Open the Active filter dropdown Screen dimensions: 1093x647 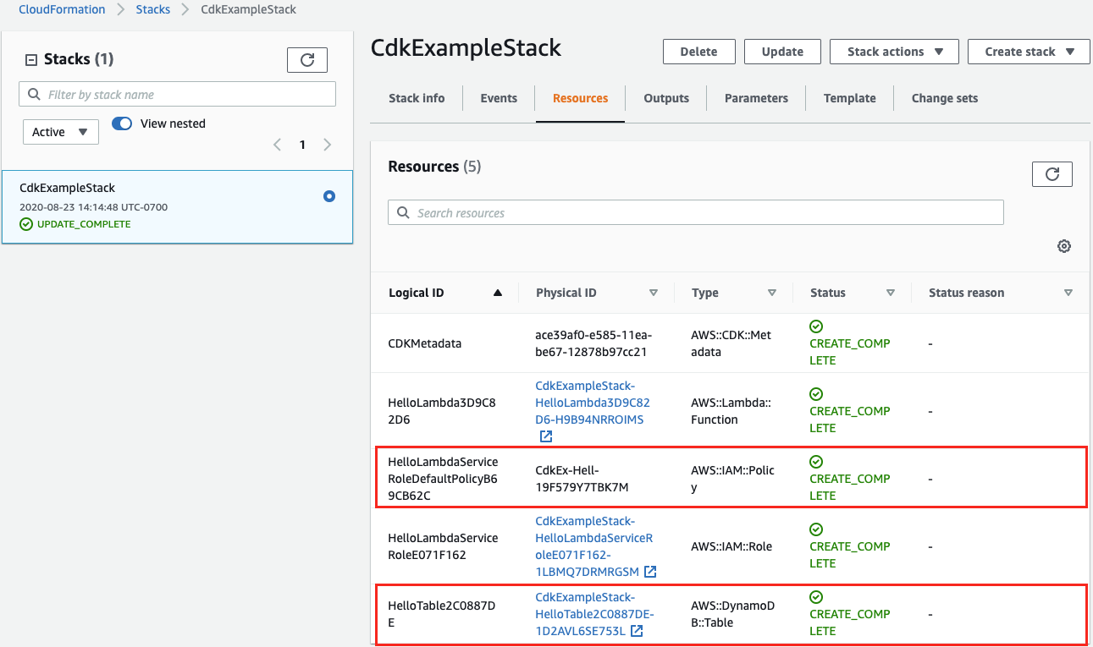tap(61, 132)
